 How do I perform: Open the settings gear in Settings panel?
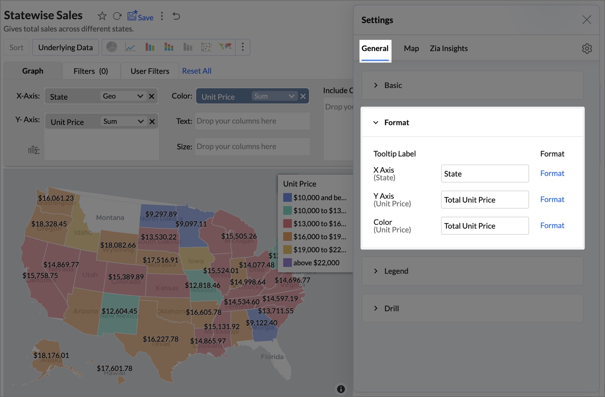coord(587,49)
